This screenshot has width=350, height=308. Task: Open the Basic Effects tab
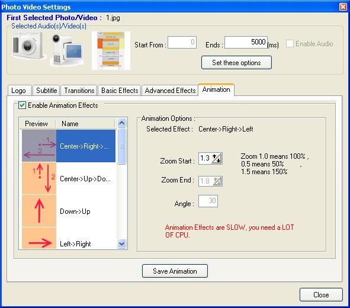[x=120, y=91]
